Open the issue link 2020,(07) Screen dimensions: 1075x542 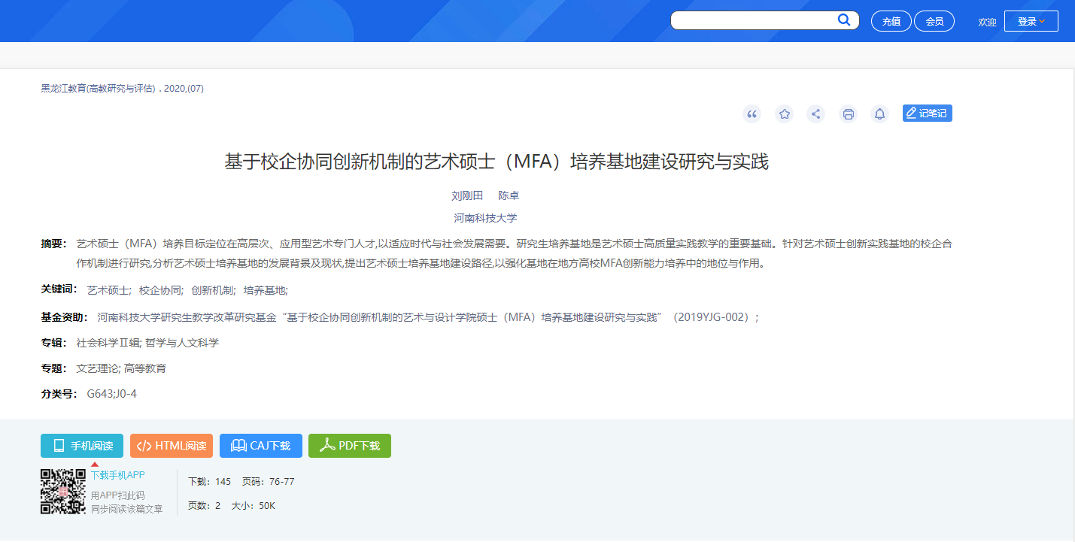tap(184, 89)
